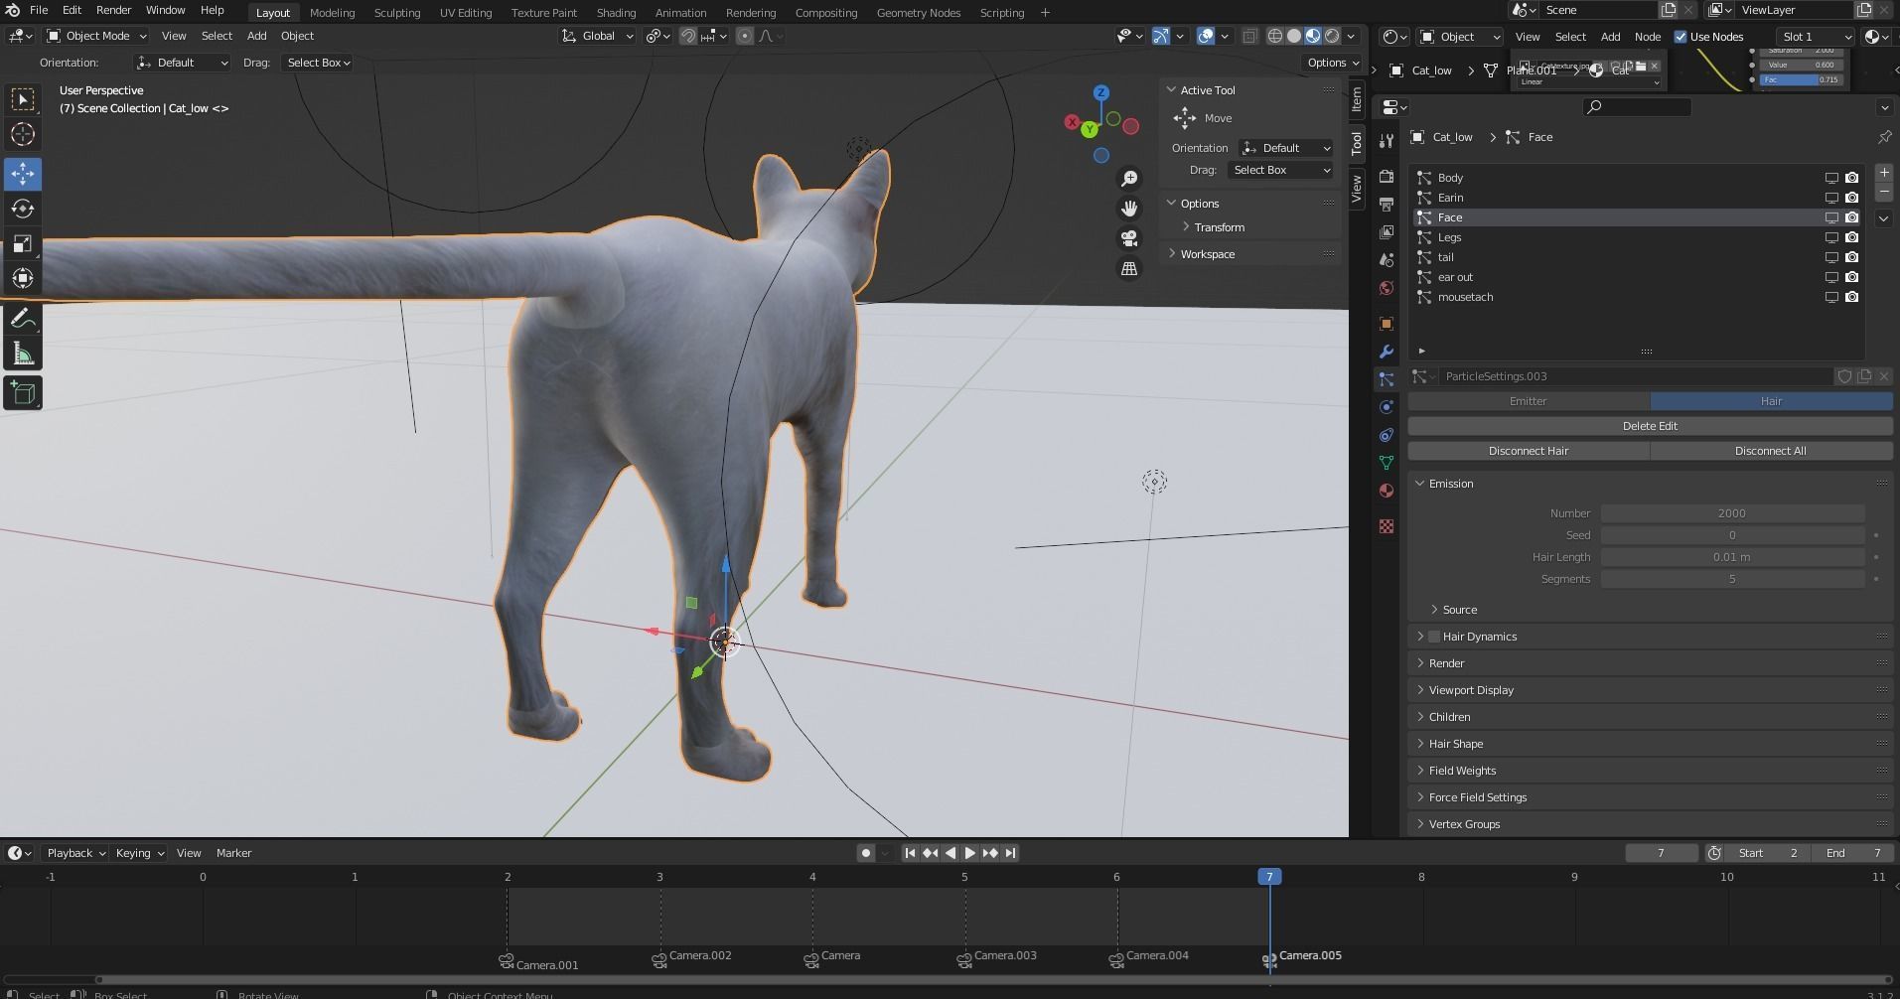Activate the Scale tool
Viewport: 1900px width, 999px height.
22,243
